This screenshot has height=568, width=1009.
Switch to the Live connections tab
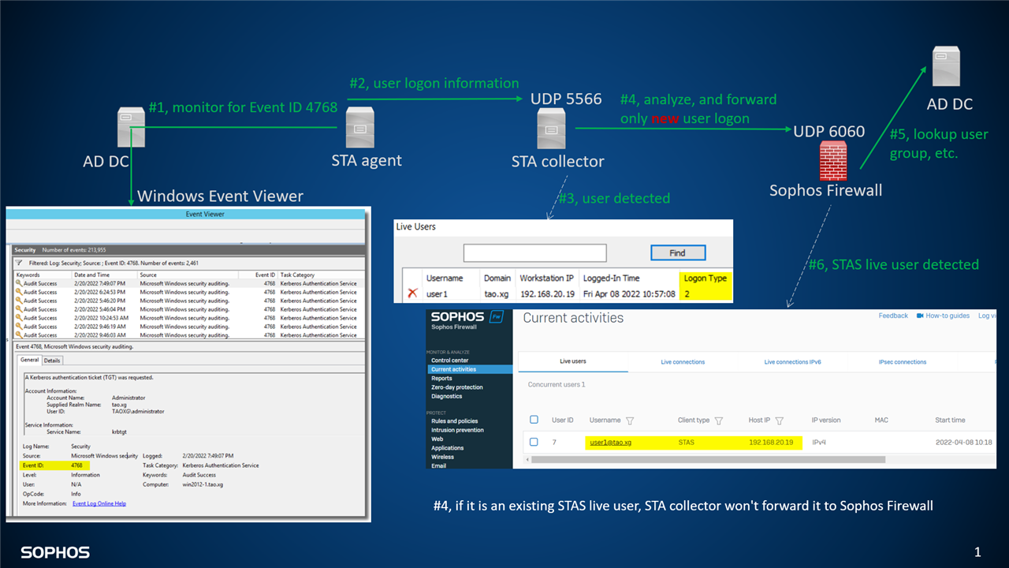point(683,362)
